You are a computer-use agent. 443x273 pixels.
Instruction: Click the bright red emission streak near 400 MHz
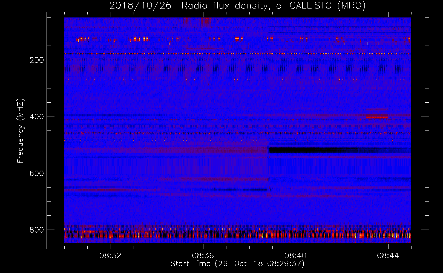pos(376,117)
